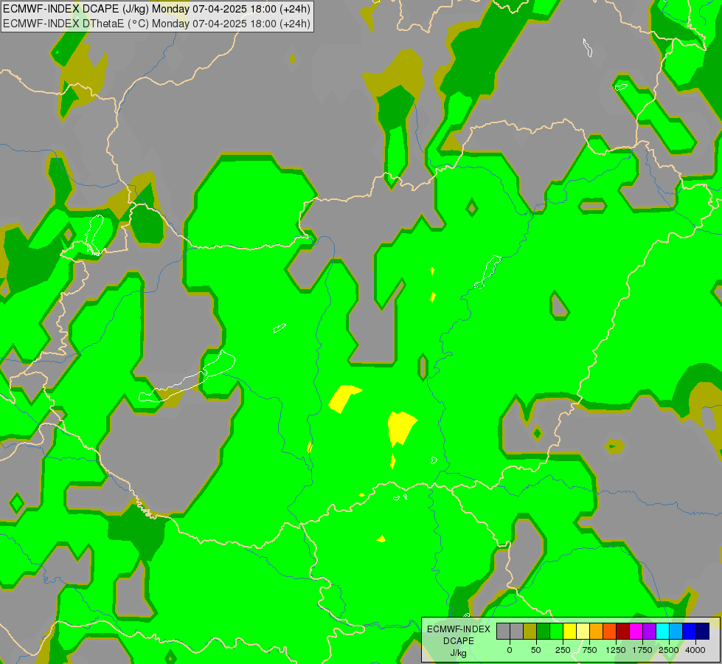
Task: Click the legend value 4000
Action: (x=695, y=650)
